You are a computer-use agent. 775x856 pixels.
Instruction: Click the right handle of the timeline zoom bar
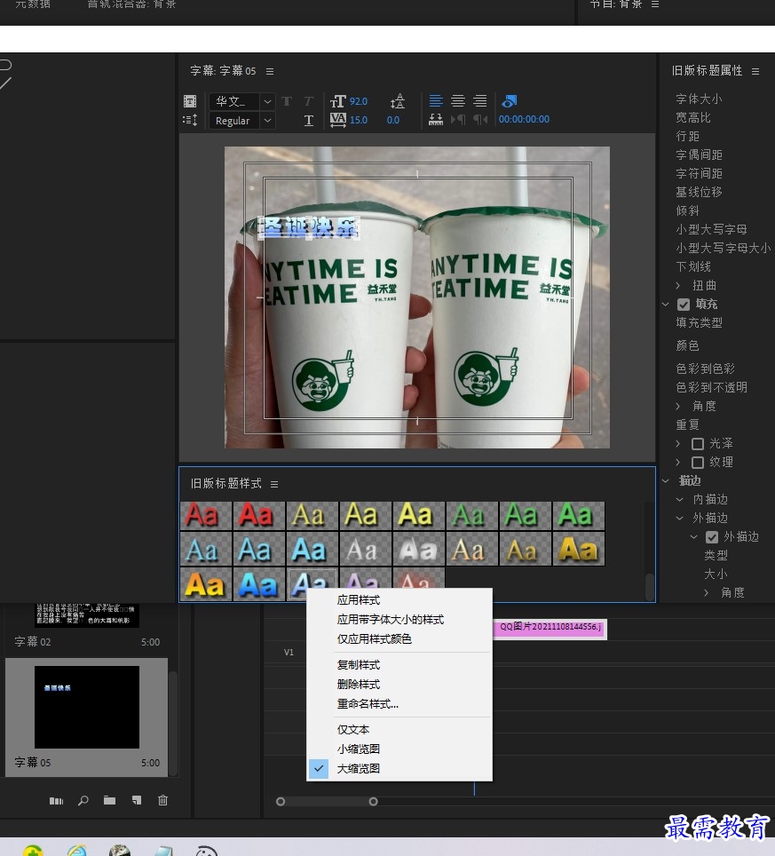click(374, 802)
